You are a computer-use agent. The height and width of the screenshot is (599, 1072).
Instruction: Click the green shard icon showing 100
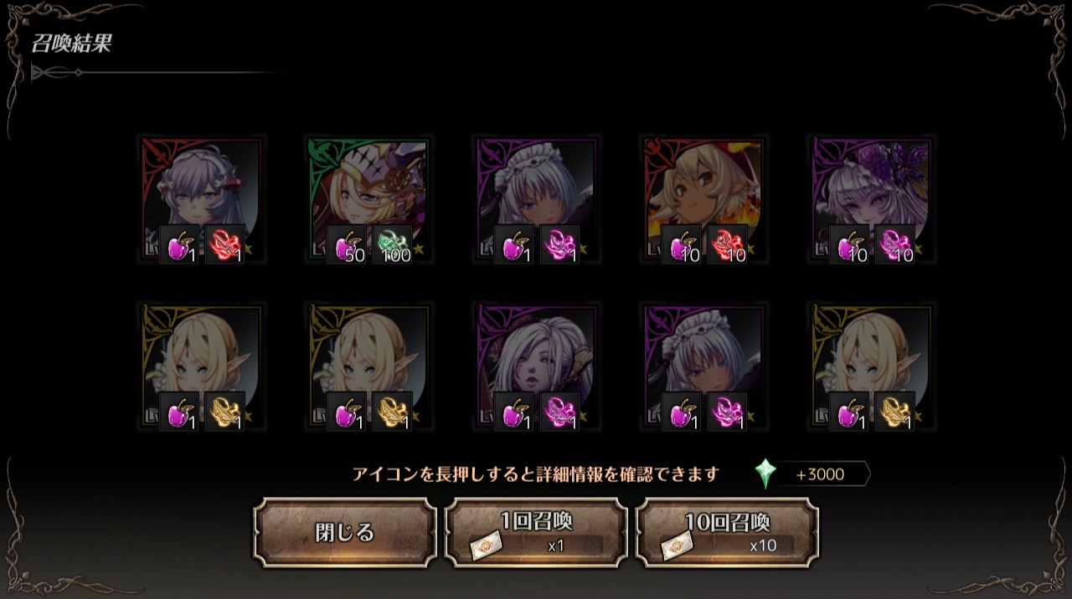393,245
